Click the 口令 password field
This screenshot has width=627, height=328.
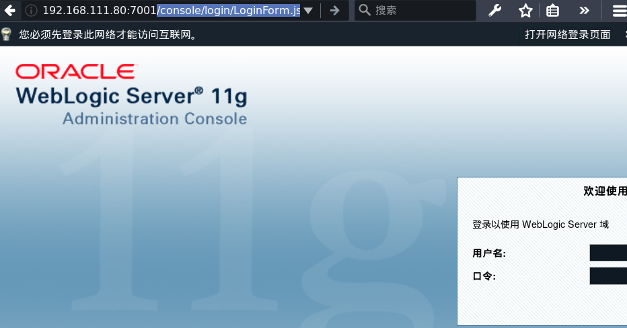[x=607, y=276]
